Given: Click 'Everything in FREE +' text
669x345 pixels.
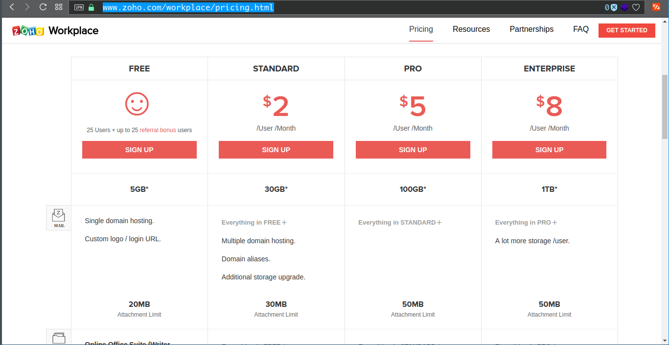Looking at the screenshot, I should [x=254, y=222].
